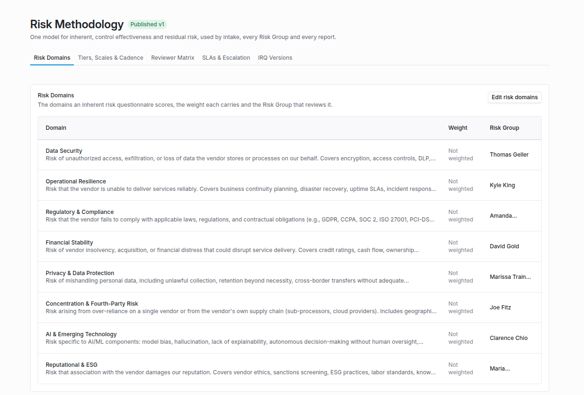584x395 pixels.
Task: Click the description about mishandling personal data
Action: [227, 281]
